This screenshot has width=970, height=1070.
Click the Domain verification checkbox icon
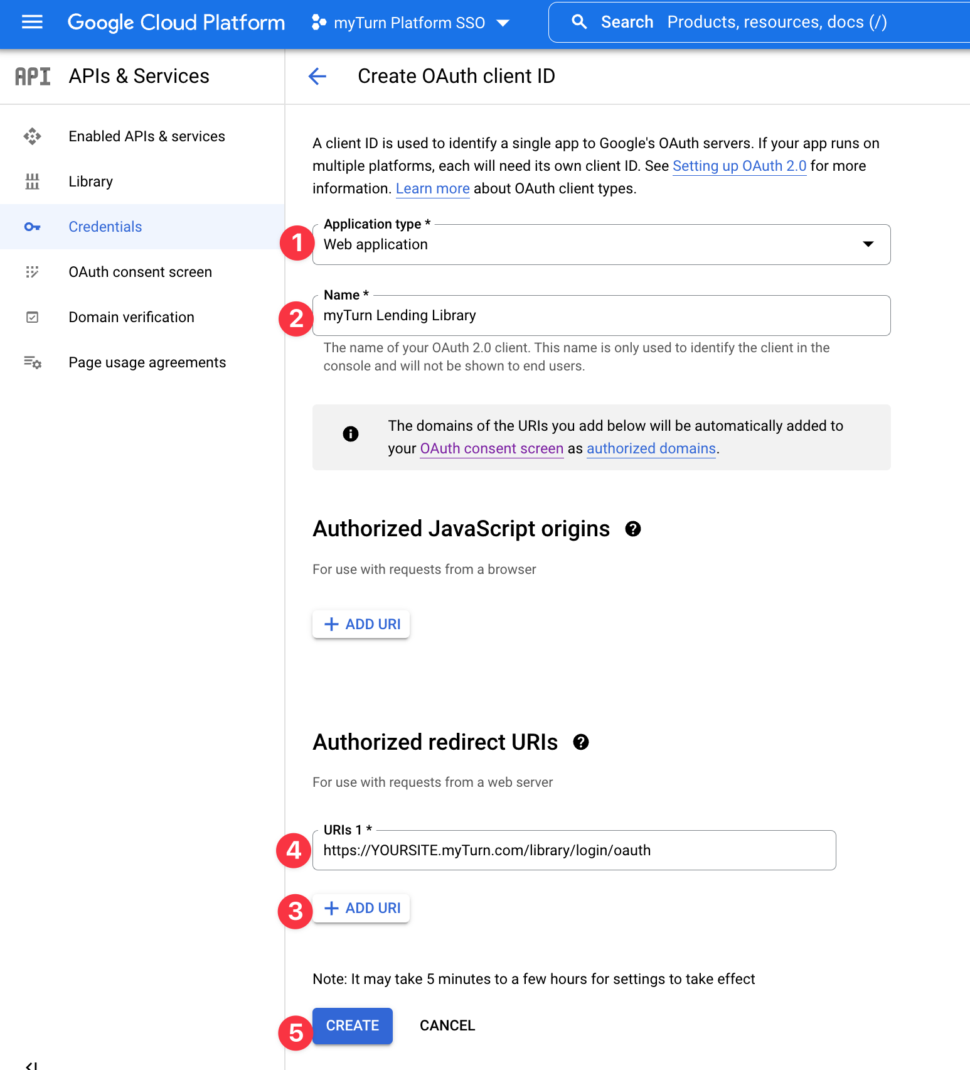pos(32,317)
